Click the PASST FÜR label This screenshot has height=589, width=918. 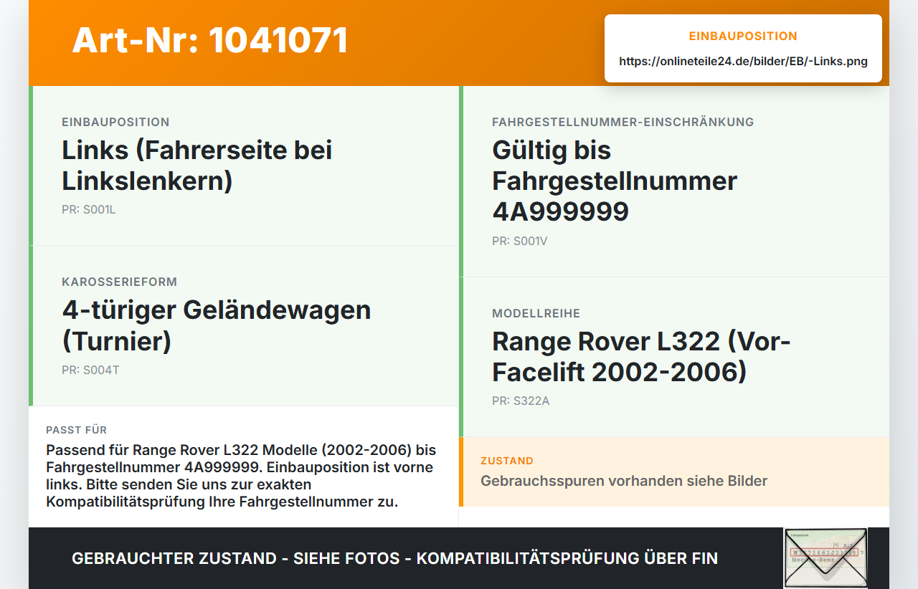click(x=77, y=430)
